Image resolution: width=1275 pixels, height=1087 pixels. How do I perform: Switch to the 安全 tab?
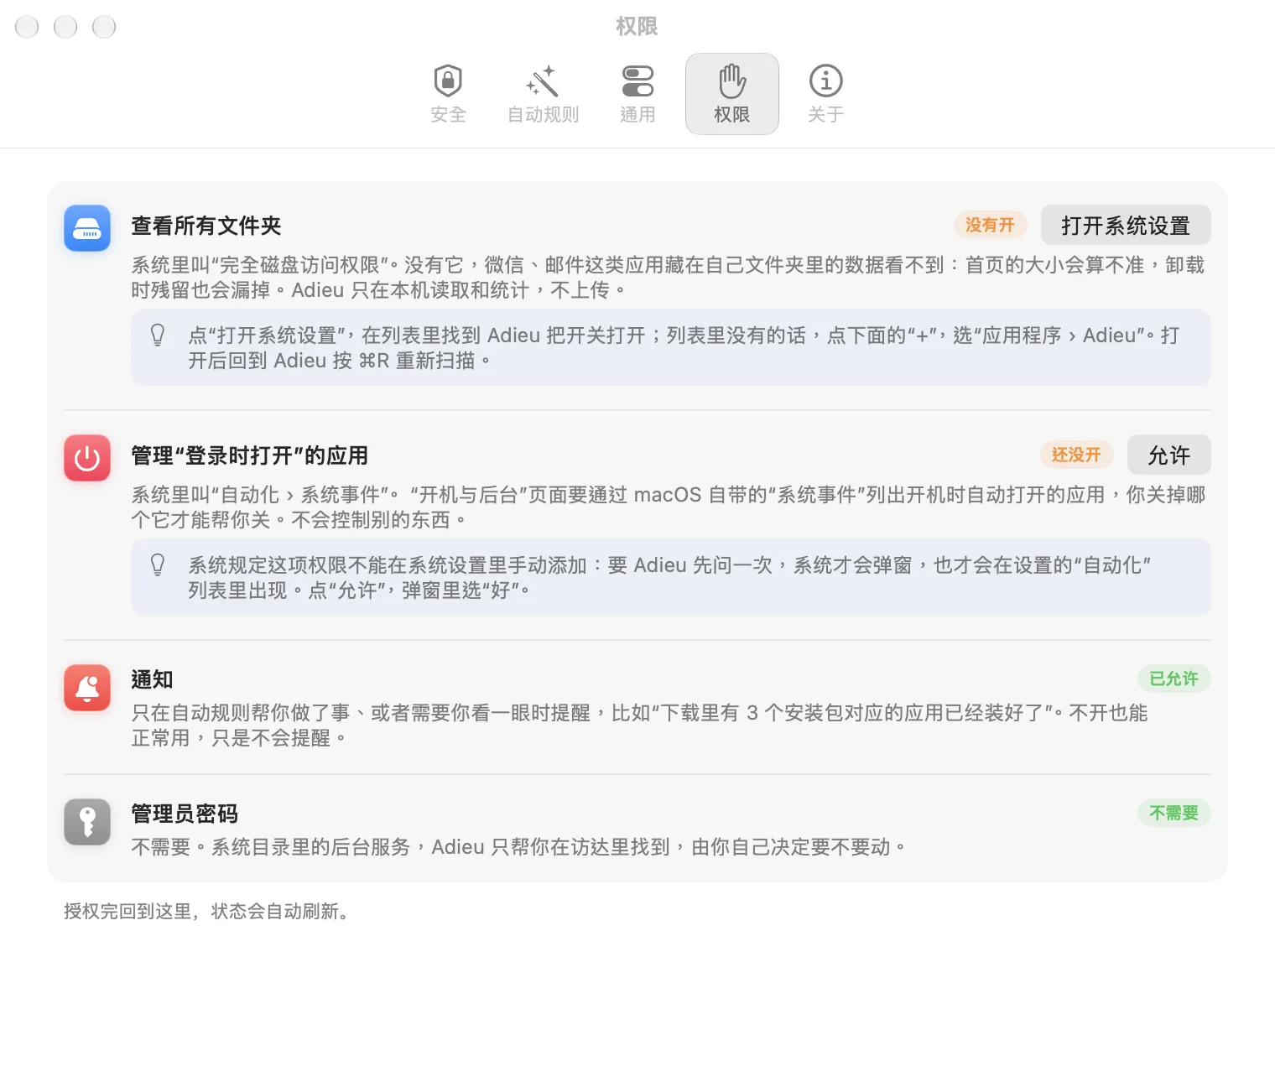pyautogui.click(x=448, y=94)
